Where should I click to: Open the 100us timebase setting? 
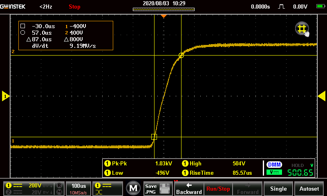coord(78,188)
